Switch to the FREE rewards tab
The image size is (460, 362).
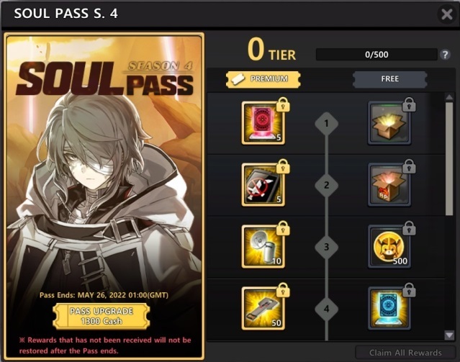click(x=389, y=79)
